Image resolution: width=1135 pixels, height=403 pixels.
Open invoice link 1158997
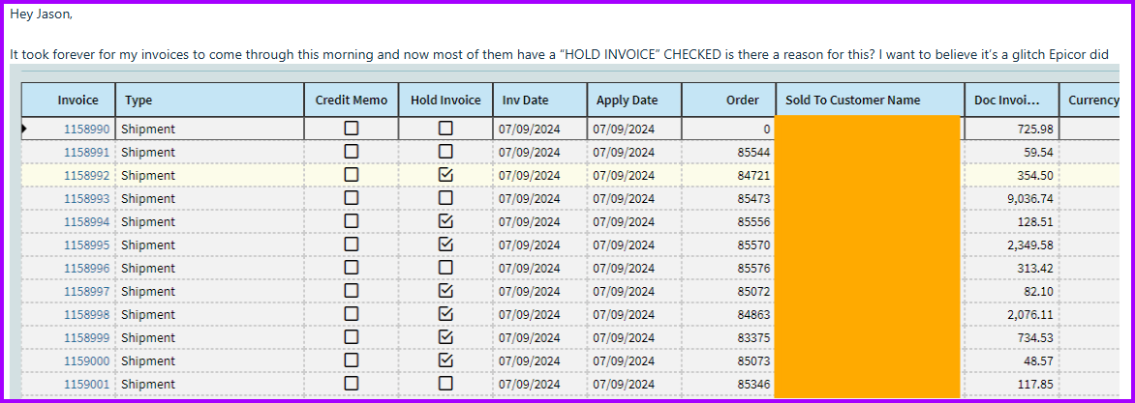point(87,291)
